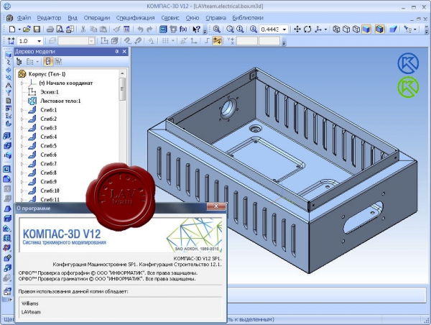Open the Variables f(x) icon
The height and width of the screenshot is (325, 431).
(x=183, y=29)
